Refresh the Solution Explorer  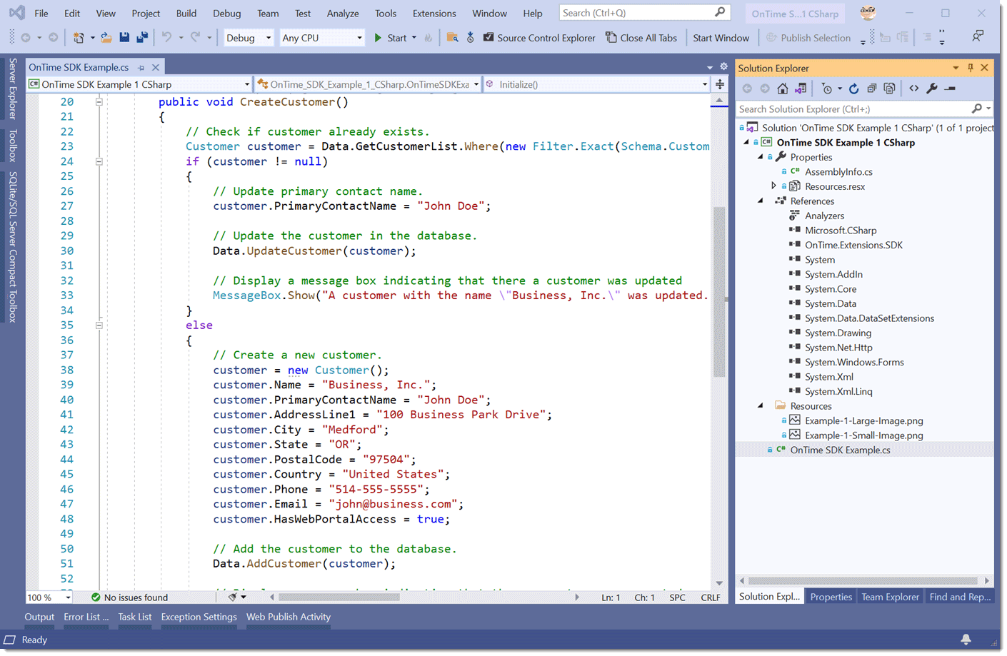tap(853, 89)
